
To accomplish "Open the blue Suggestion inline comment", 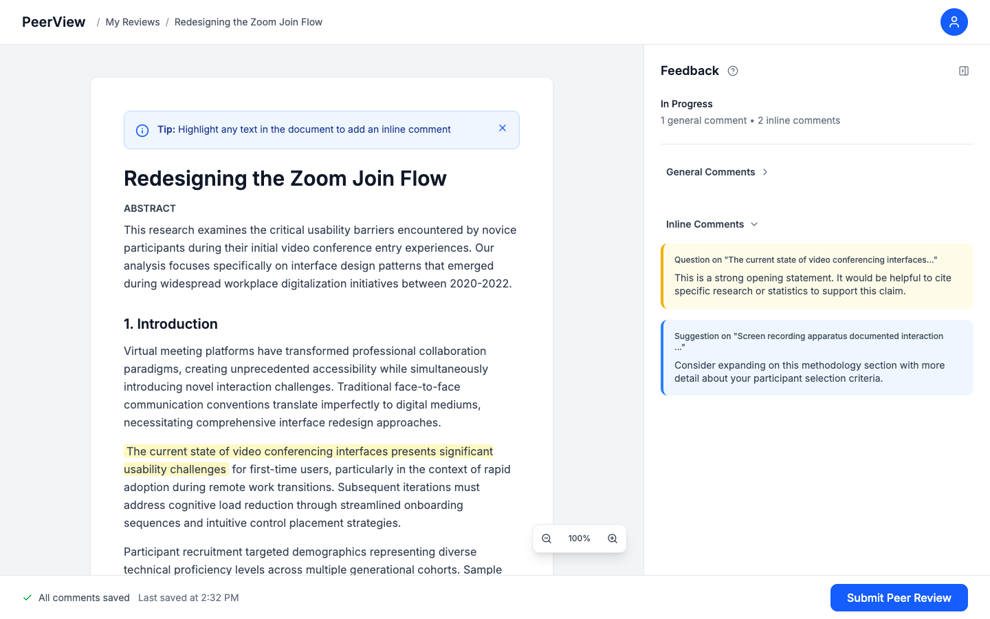I will (x=817, y=358).
